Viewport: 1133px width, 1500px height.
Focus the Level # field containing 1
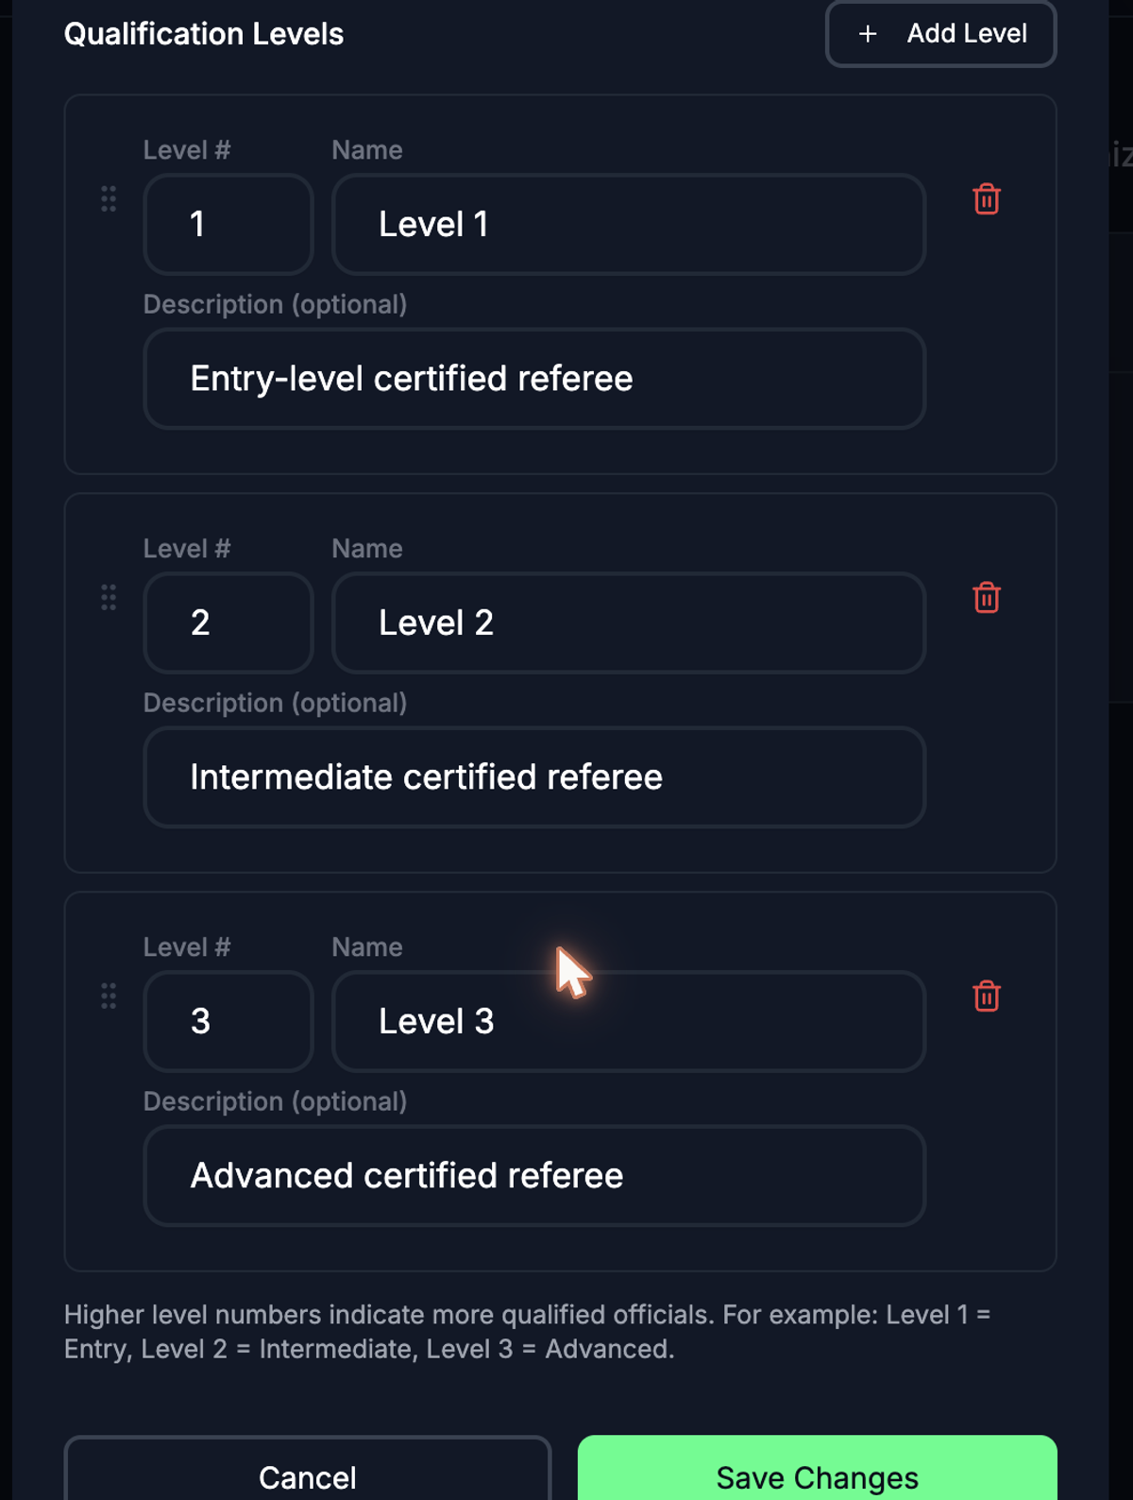[x=228, y=224]
